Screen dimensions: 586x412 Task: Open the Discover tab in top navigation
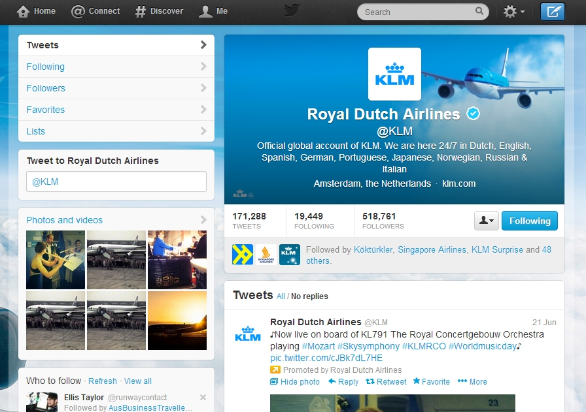(x=159, y=11)
